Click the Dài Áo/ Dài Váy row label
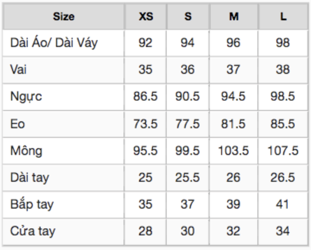The image size is (311, 250). pyautogui.click(x=54, y=43)
